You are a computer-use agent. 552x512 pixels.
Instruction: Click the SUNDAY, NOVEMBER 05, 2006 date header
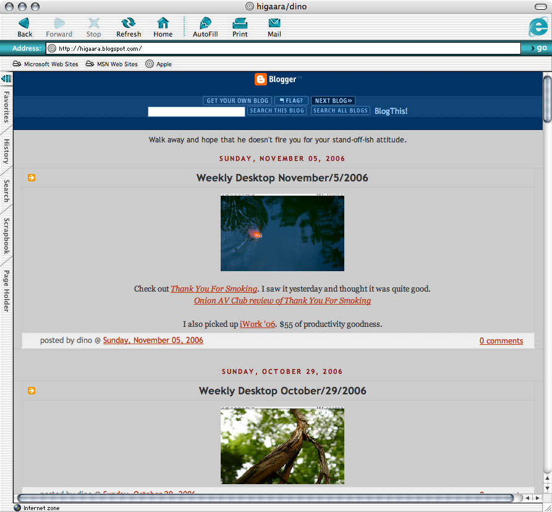coord(282,158)
